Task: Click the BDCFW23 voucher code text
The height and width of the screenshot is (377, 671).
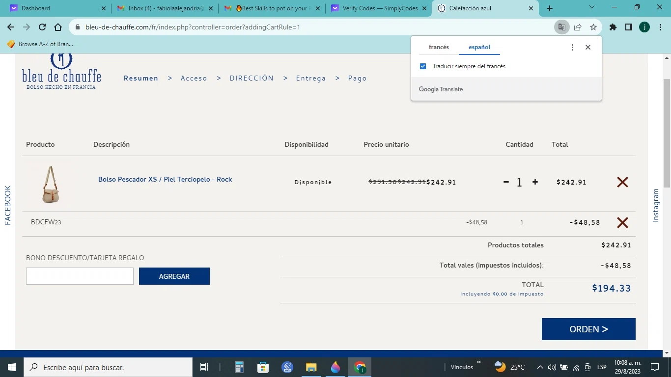Action: click(46, 222)
